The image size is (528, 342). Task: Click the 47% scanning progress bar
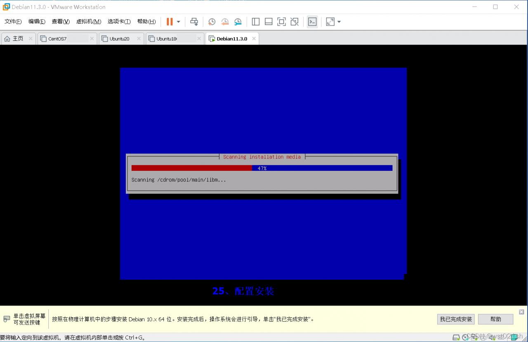(x=262, y=168)
